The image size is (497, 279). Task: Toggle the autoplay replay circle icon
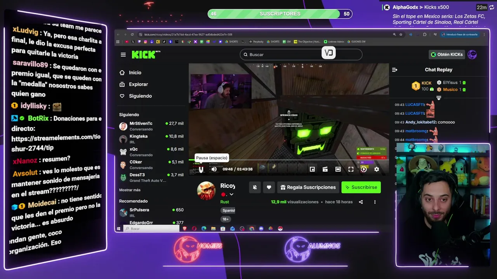pos(363,169)
